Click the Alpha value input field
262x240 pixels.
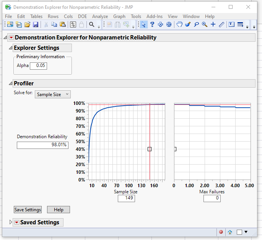coord(38,66)
